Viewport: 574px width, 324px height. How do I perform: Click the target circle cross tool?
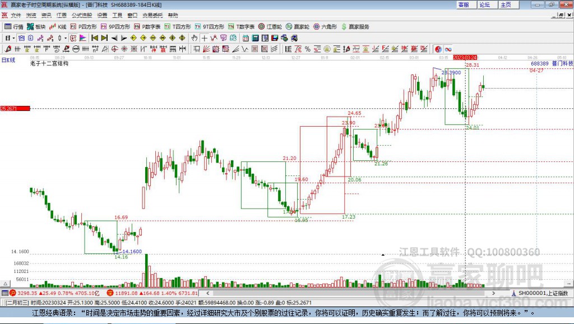pos(114,49)
